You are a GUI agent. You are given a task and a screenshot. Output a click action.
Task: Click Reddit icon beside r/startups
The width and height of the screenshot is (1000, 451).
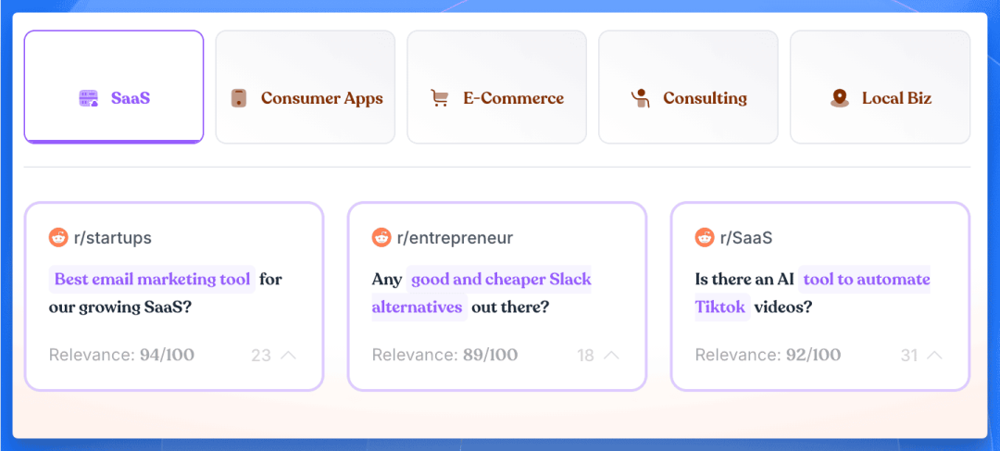[58, 238]
